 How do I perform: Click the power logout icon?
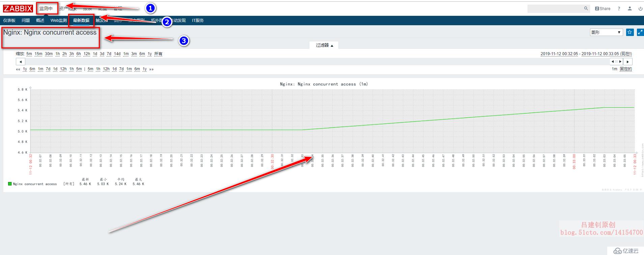pos(640,9)
